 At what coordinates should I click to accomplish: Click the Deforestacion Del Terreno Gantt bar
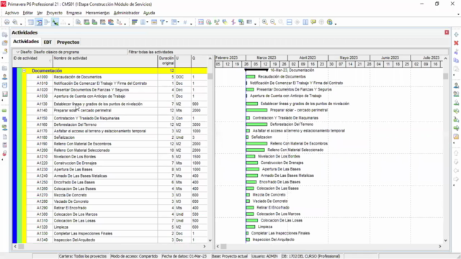tap(256, 124)
